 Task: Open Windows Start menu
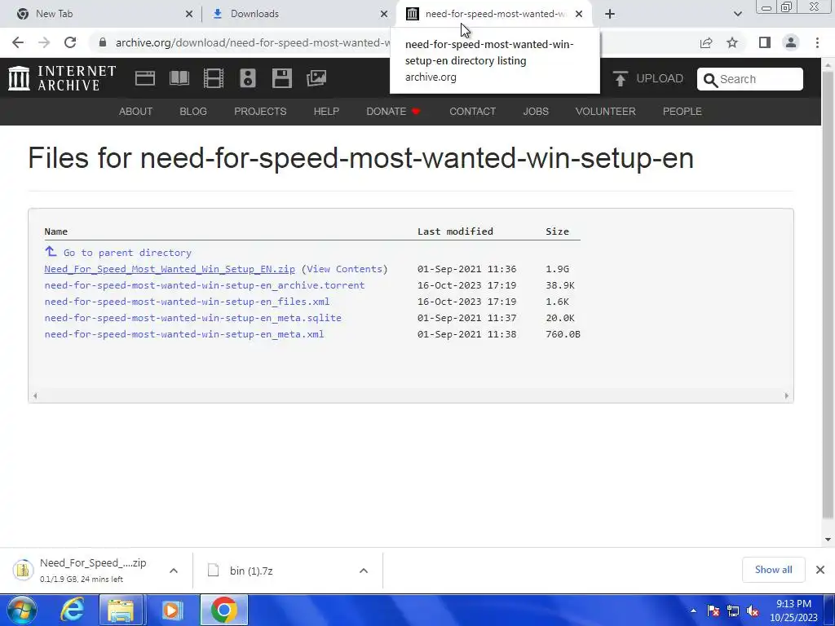click(21, 610)
